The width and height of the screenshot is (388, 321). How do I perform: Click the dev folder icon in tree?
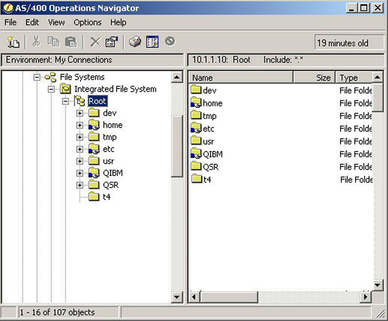[94, 113]
